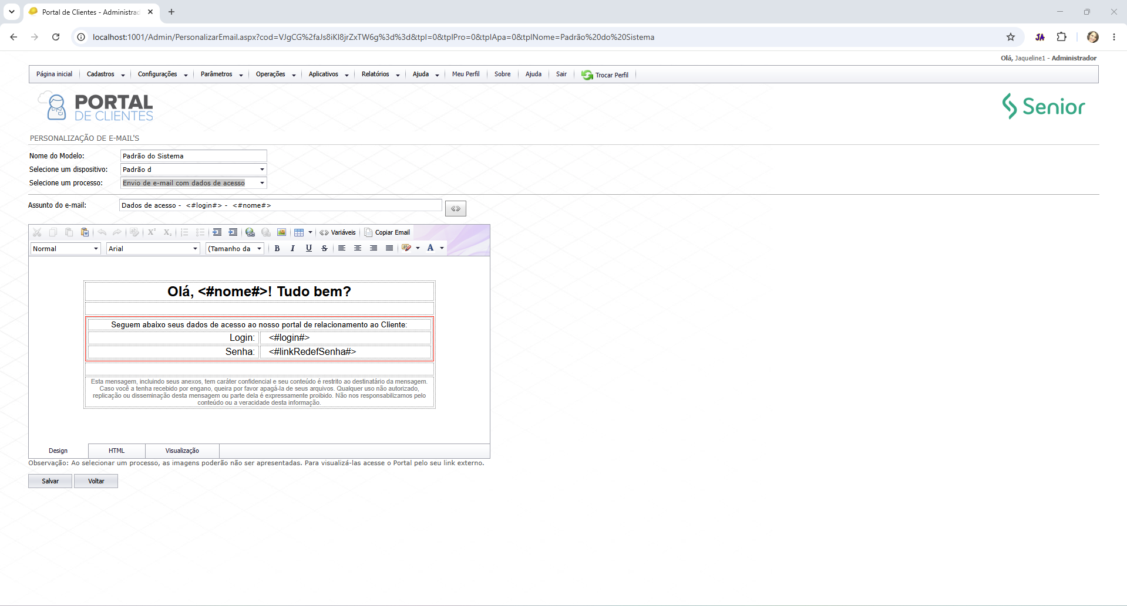Screen dimensions: 1127x606
Task: Apply strikethrough formatting
Action: (x=324, y=248)
